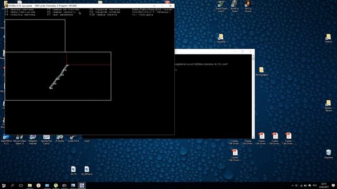Open the Action Center notifications
The height and width of the screenshot is (189, 337).
point(333,185)
